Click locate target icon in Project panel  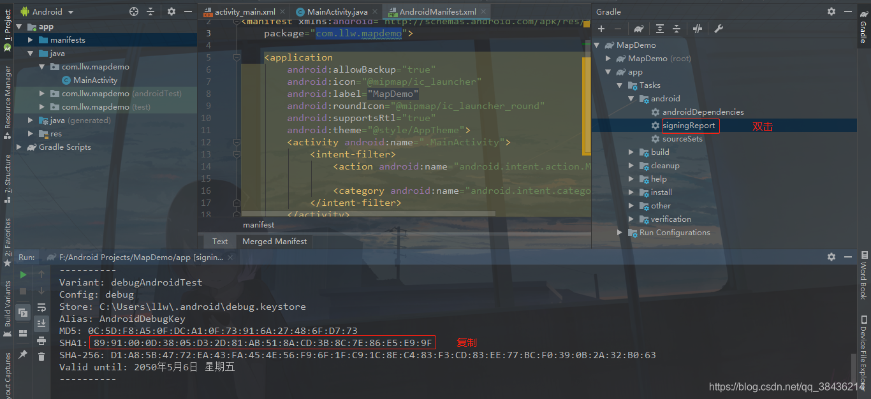click(x=134, y=11)
